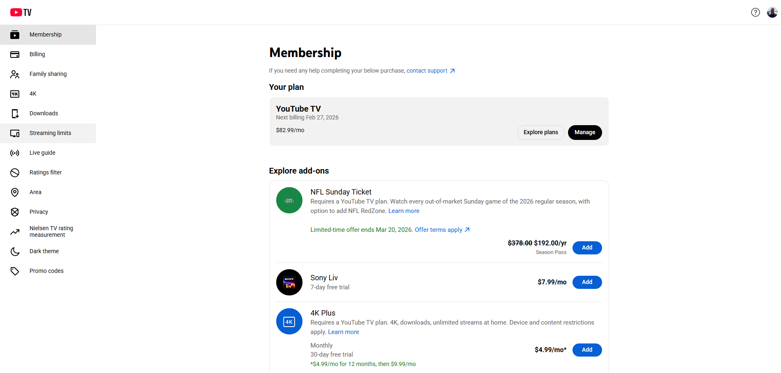Open Area settings via the location pin icon
Screen dimensions: 781x373
pos(15,192)
